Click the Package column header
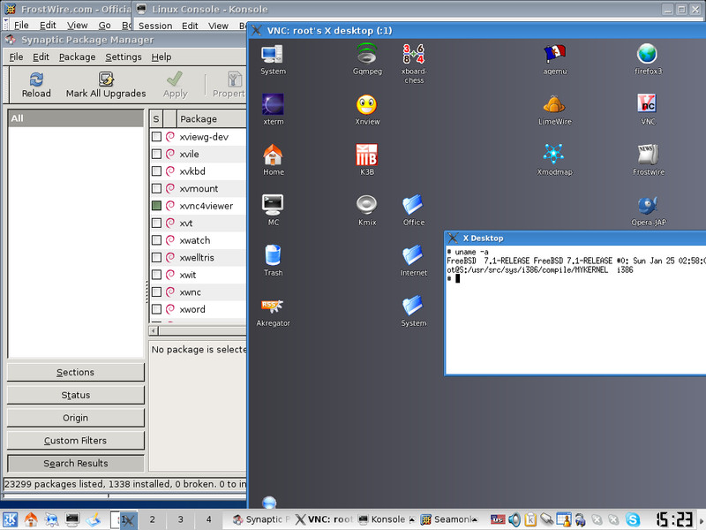Image resolution: width=706 pixels, height=530 pixels. pyautogui.click(x=212, y=118)
